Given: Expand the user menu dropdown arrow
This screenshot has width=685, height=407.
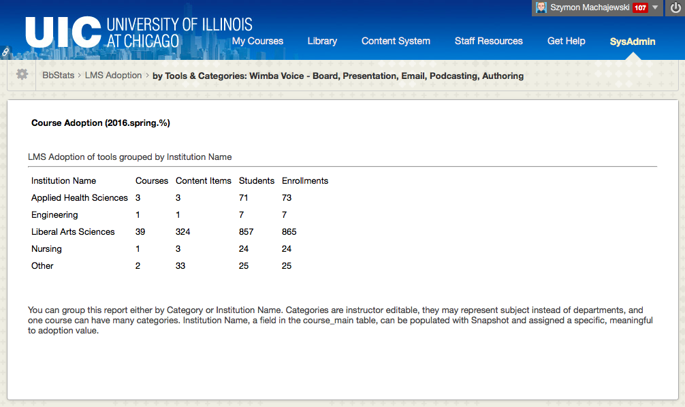Looking at the screenshot, I should [655, 7].
